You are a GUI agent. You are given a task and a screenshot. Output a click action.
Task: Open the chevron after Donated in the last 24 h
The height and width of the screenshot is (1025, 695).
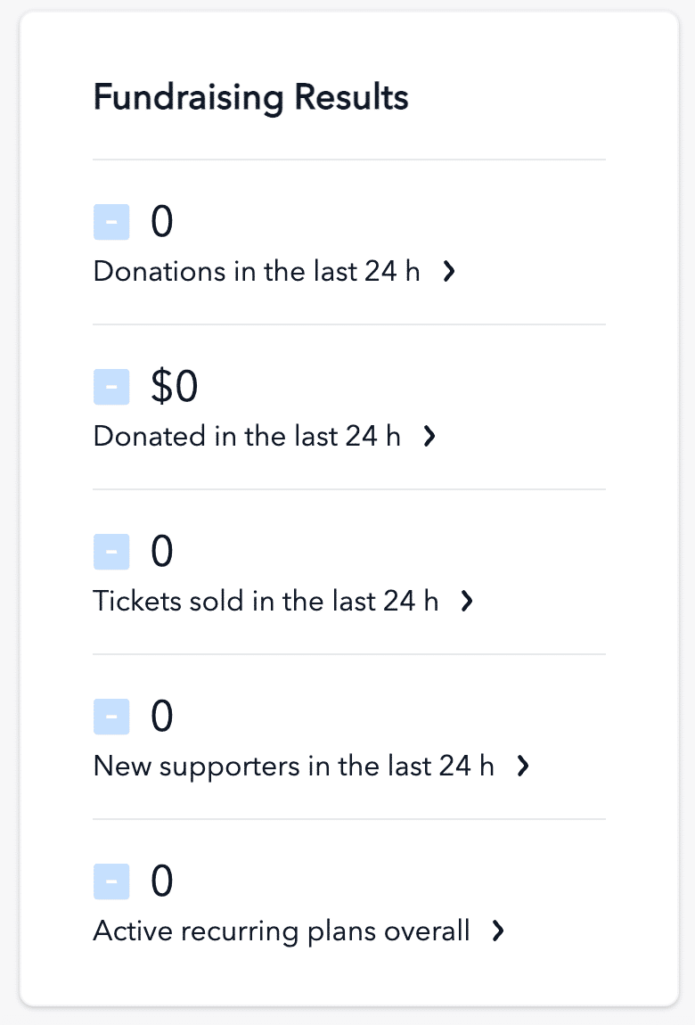[429, 437]
